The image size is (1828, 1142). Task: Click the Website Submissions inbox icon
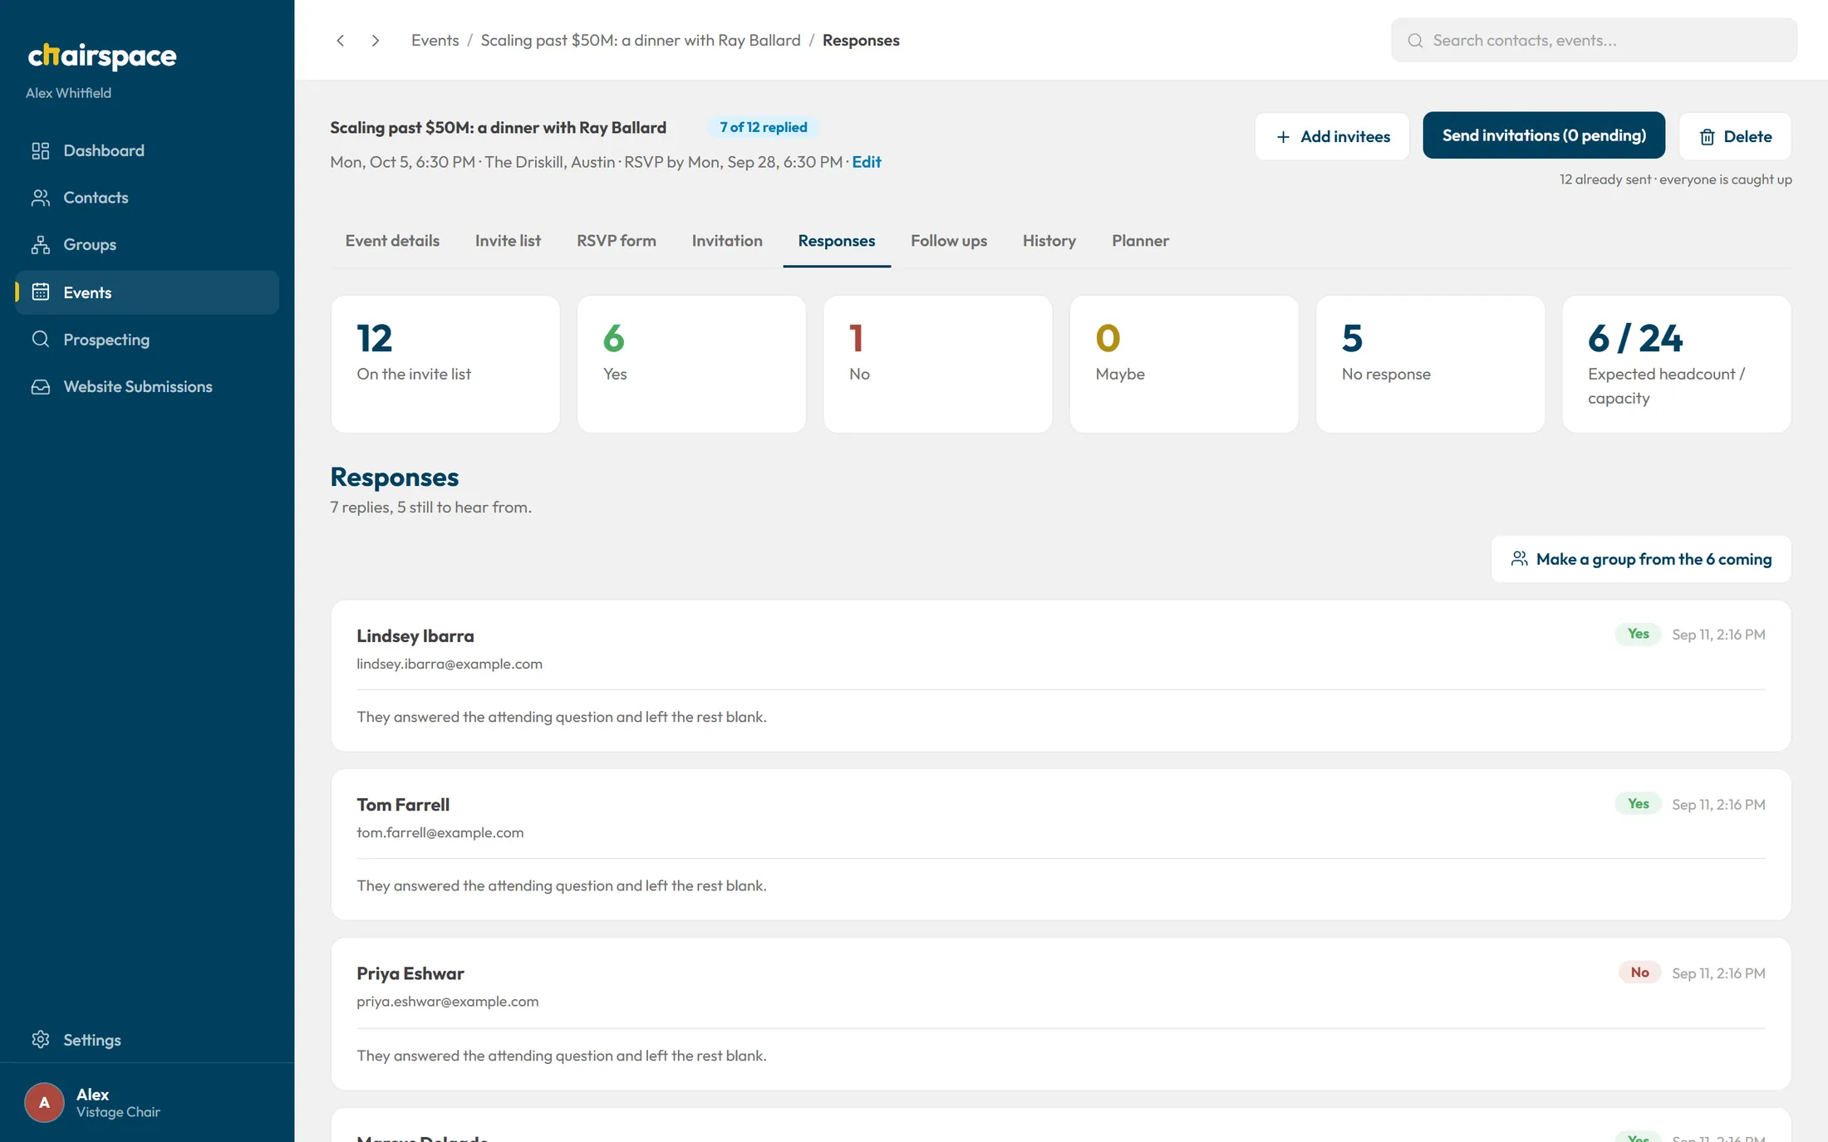40,386
